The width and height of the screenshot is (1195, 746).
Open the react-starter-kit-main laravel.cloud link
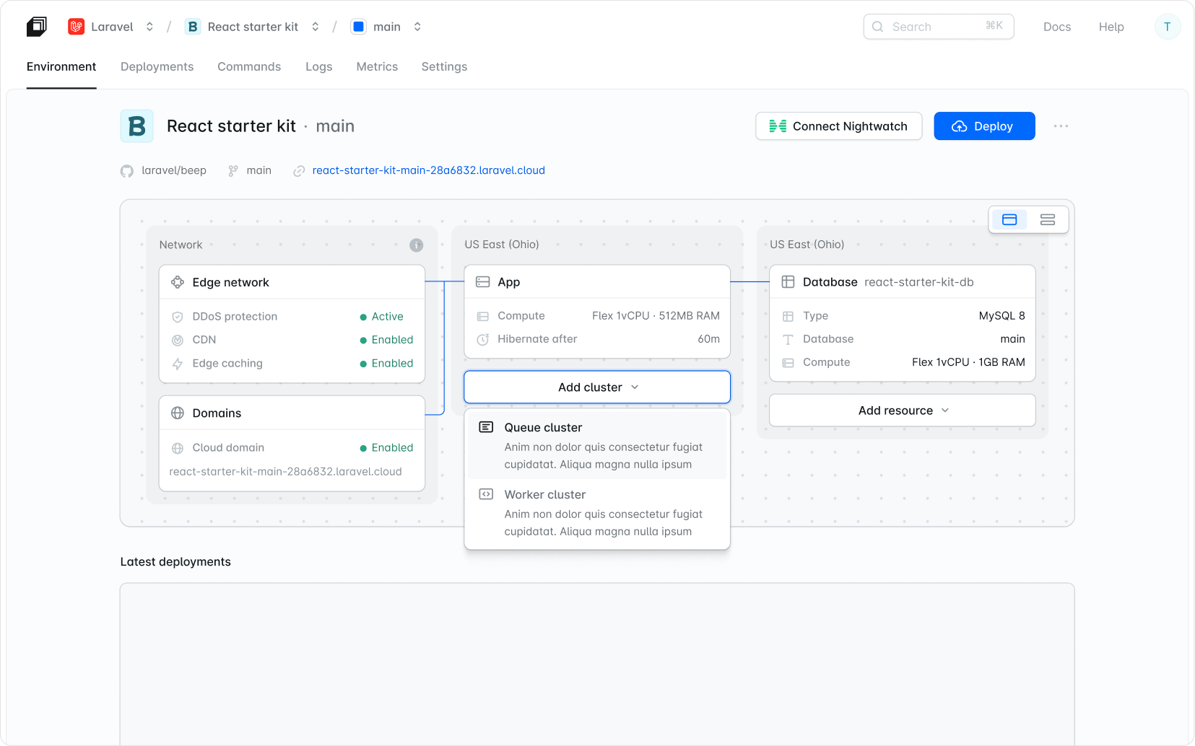[x=427, y=170]
